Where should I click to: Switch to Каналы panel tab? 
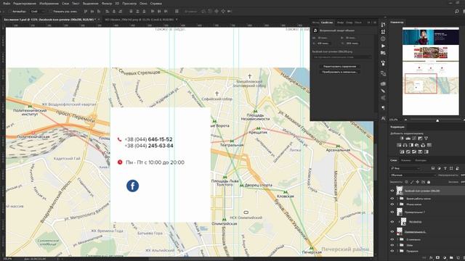click(x=406, y=160)
